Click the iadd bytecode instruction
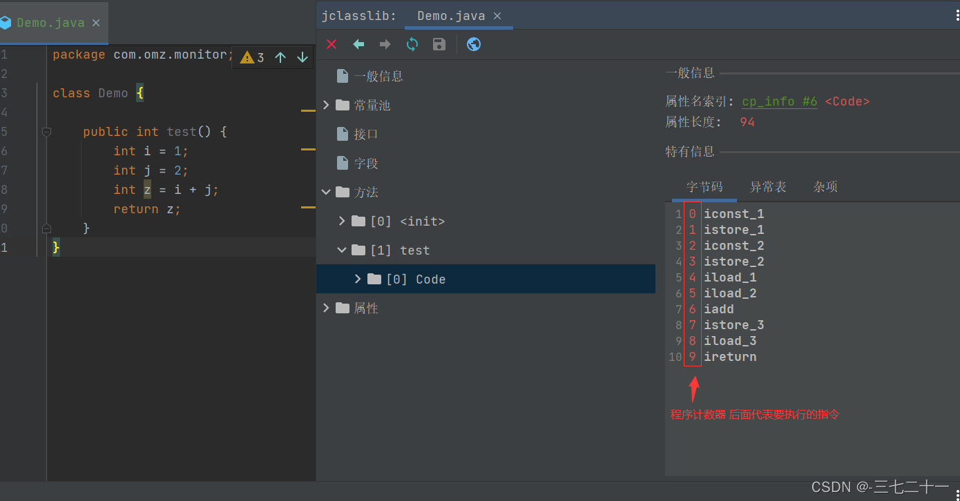This screenshot has height=501, width=960. [719, 309]
